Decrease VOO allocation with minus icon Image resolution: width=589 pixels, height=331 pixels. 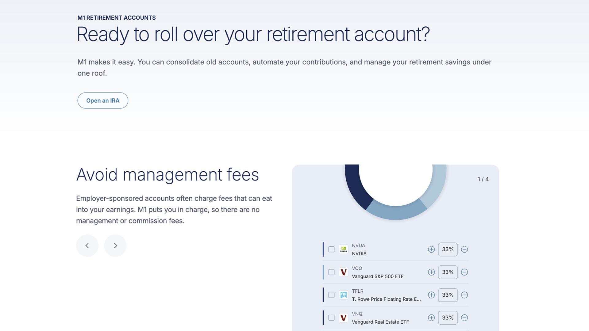tap(464, 272)
